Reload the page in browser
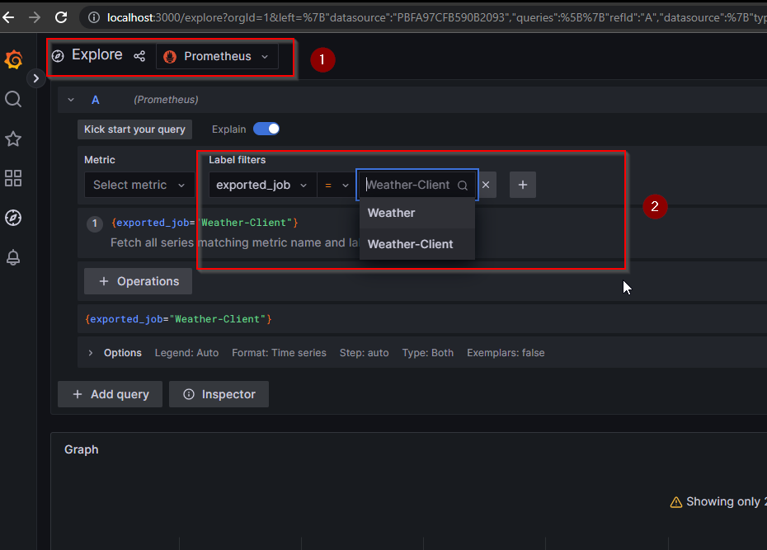The width and height of the screenshot is (767, 550). (61, 17)
